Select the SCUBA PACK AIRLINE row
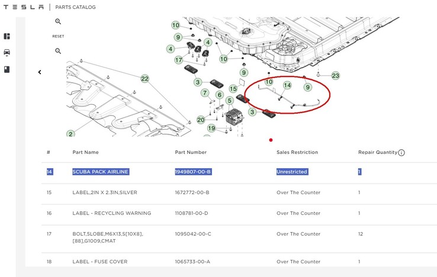437x277 pixels. [100, 172]
